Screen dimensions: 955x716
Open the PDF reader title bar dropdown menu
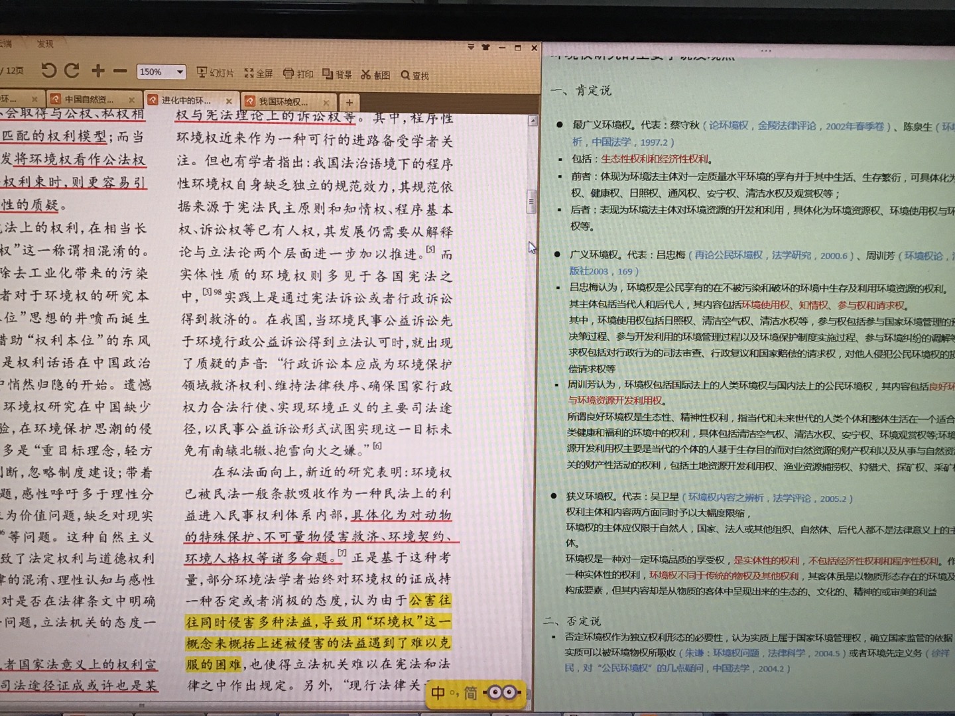471,47
